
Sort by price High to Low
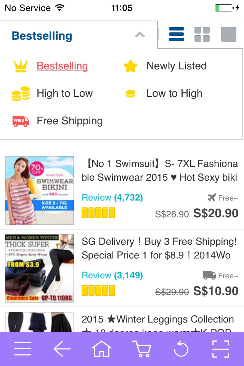click(x=64, y=93)
